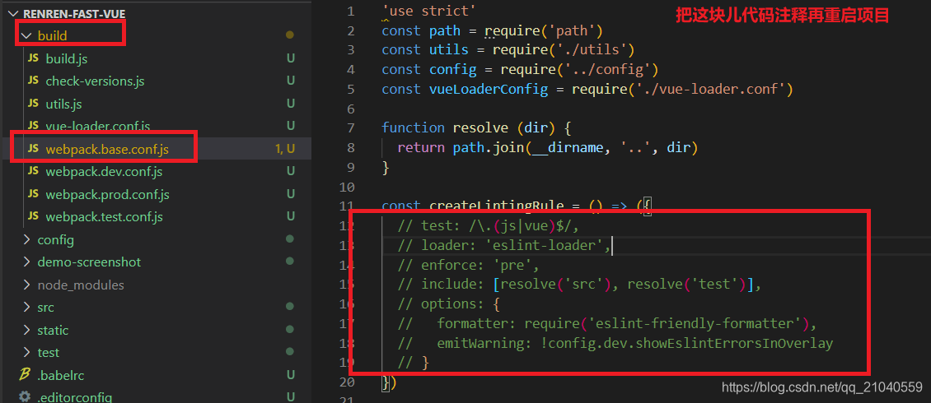931x403 pixels.
Task: Click the commented emitWarning: line
Action: pyautogui.click(x=615, y=343)
